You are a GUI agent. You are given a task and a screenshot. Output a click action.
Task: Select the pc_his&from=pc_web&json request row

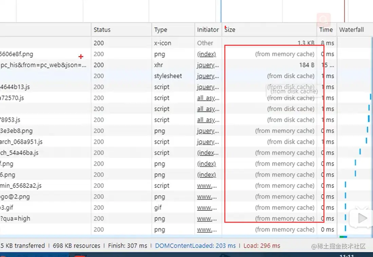pos(43,65)
